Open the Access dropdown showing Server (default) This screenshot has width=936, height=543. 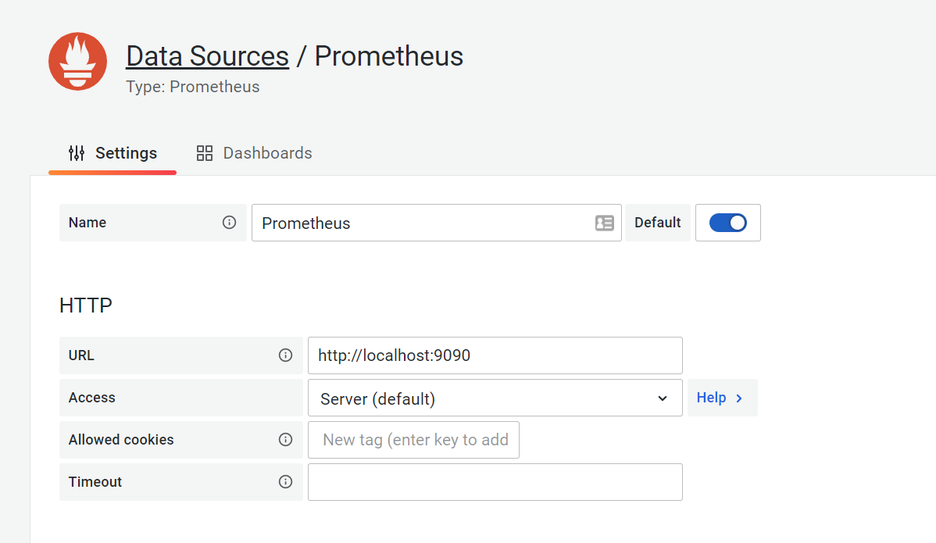point(495,398)
